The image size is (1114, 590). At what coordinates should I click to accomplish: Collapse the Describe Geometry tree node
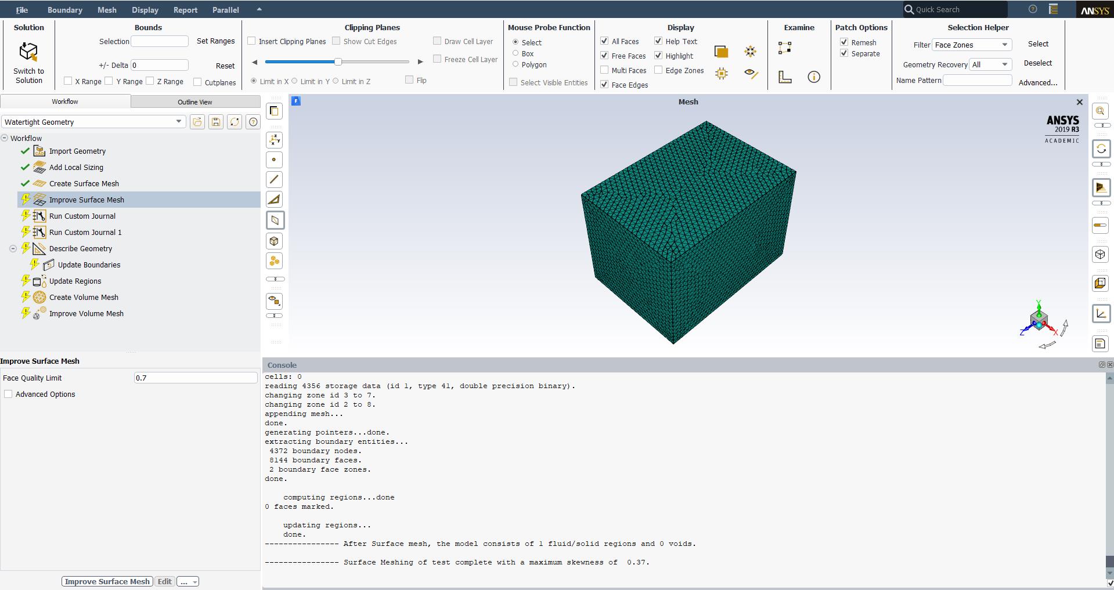(13, 248)
